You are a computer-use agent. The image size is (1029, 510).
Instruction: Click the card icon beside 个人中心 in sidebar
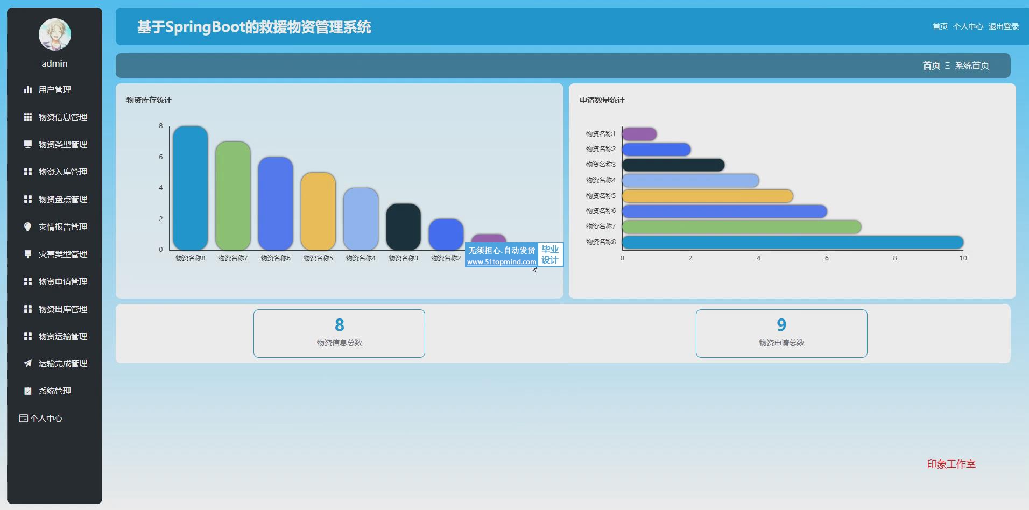[x=24, y=419]
